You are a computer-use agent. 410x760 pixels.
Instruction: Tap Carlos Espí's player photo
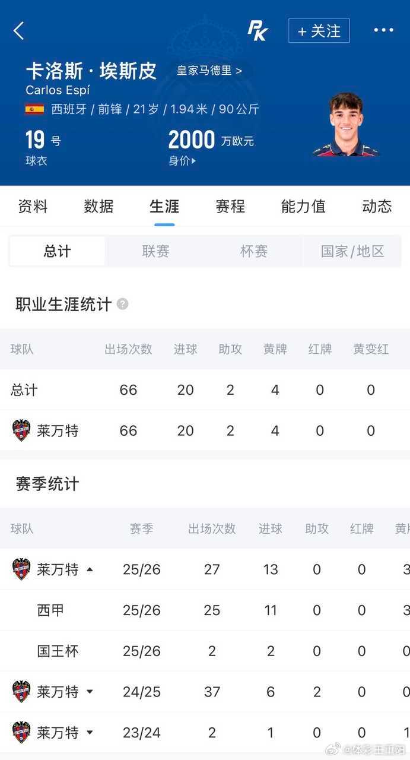click(x=345, y=124)
